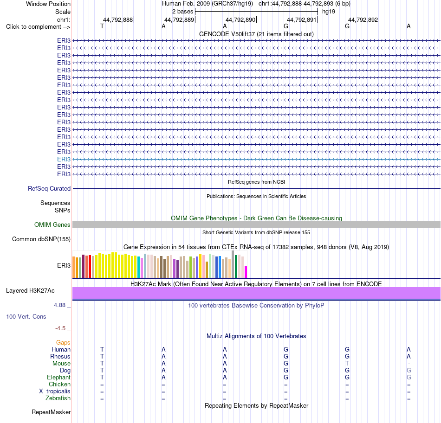The image size is (441, 423).
Task: Open the GENCODE V50lift37 track title
Action: [256, 34]
